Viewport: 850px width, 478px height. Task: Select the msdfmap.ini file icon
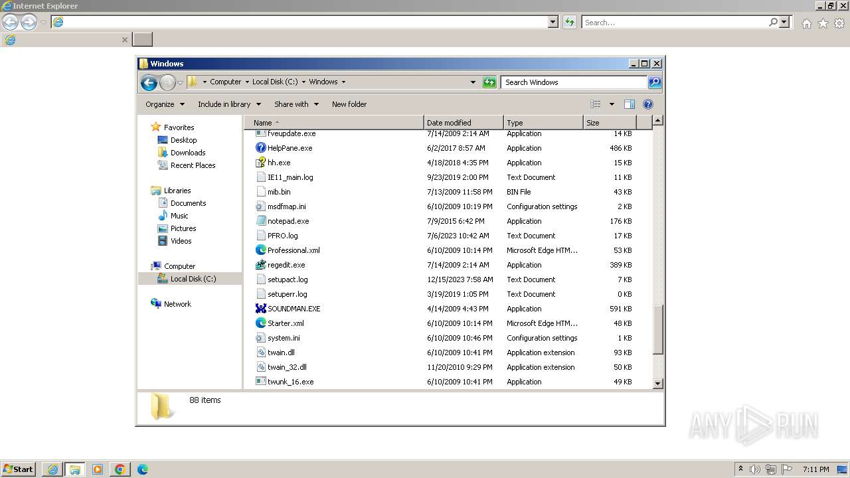click(261, 206)
